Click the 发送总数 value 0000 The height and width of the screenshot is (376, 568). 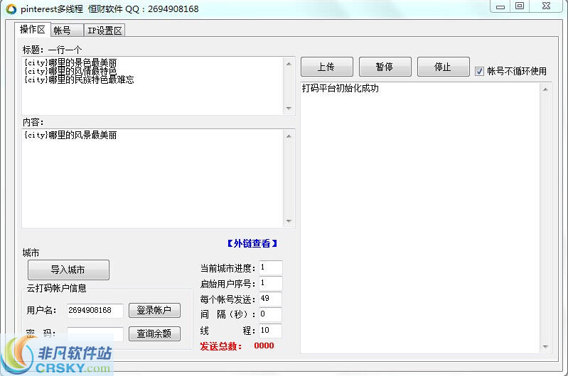pyautogui.click(x=264, y=345)
